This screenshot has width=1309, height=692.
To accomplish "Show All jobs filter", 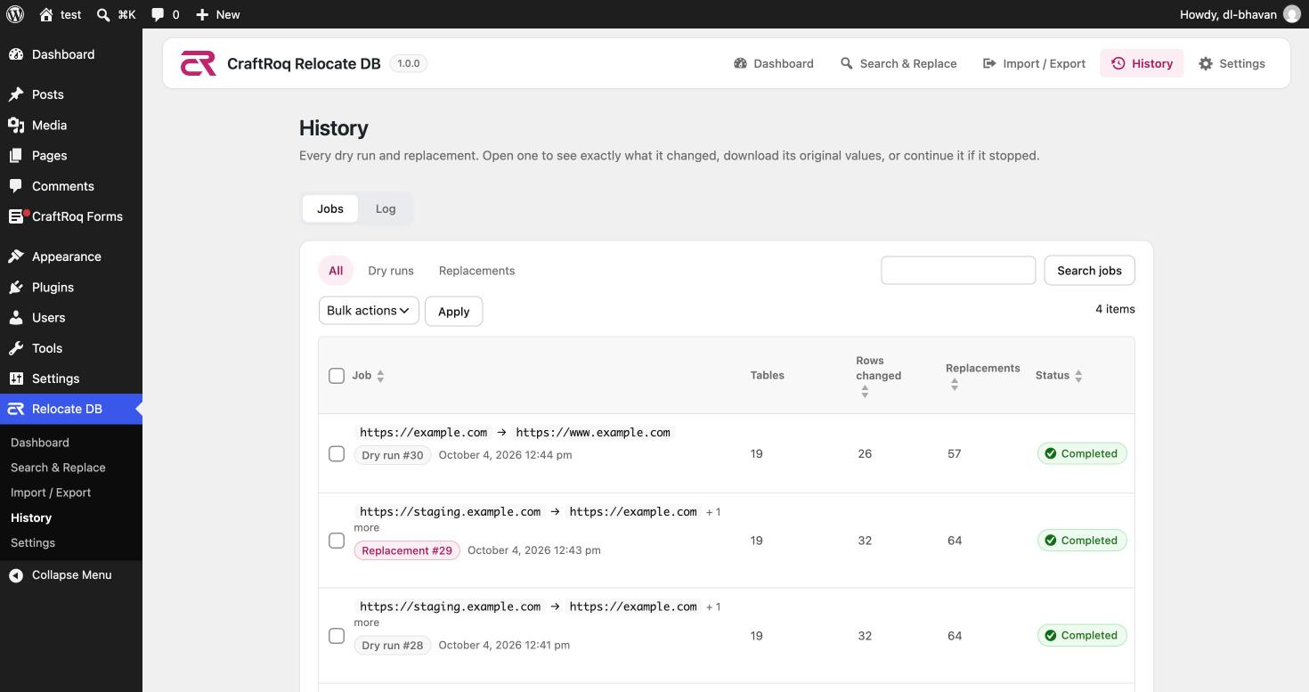I will (x=336, y=271).
